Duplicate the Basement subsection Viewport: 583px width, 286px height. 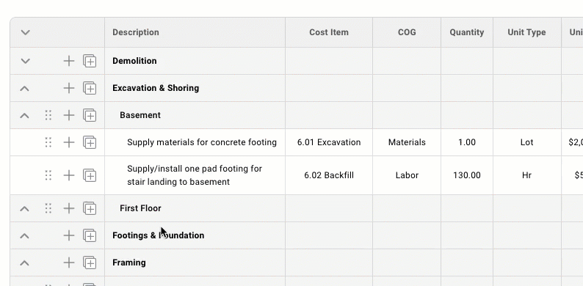pos(90,116)
